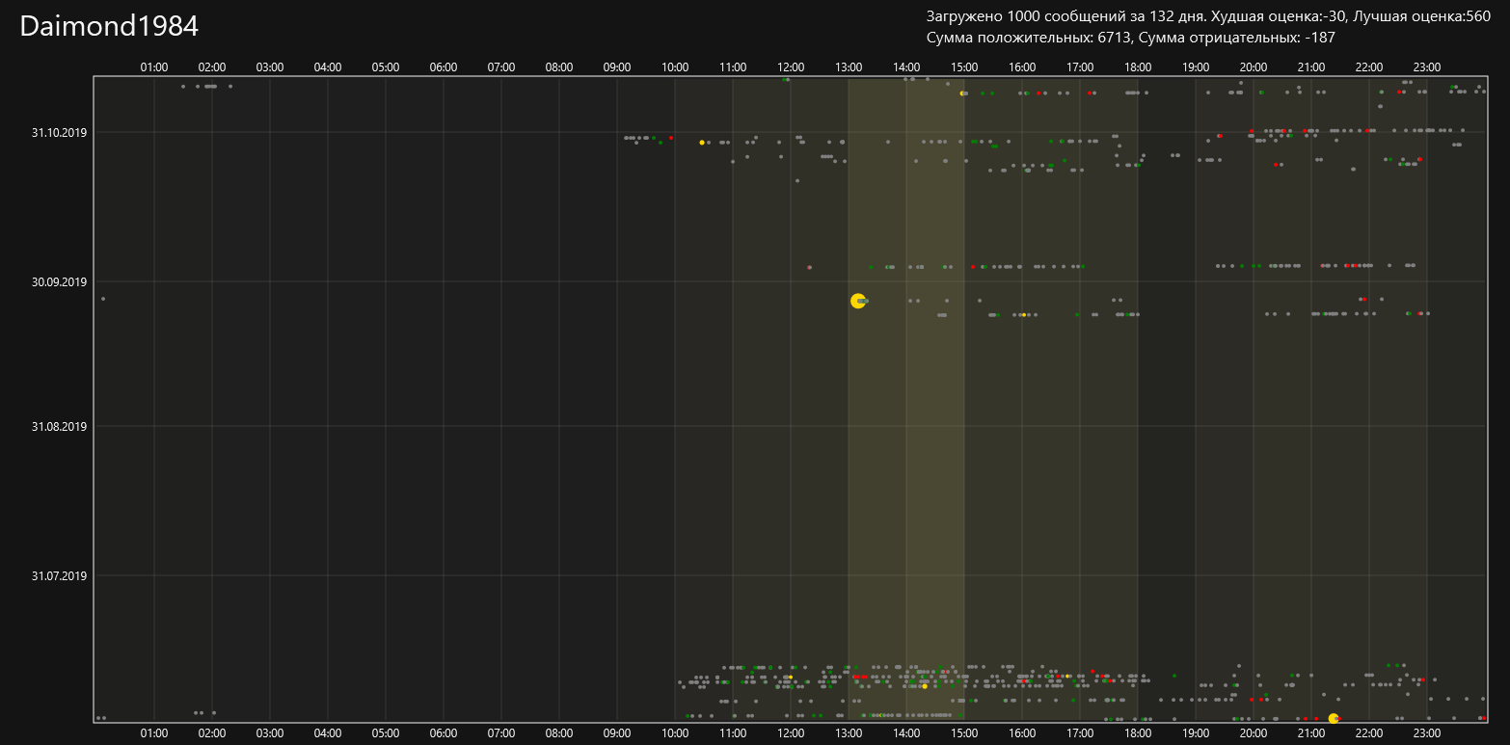
Task: Click 11:00 on the top time axis
Action: tap(733, 67)
